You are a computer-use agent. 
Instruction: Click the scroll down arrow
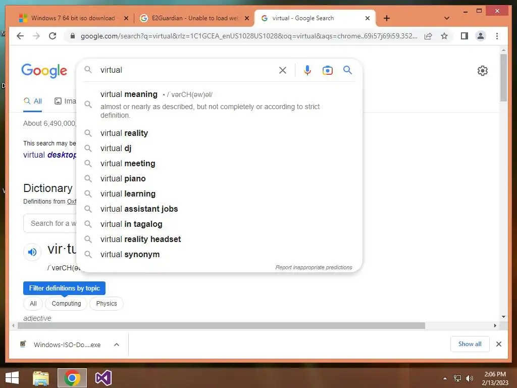point(503,317)
